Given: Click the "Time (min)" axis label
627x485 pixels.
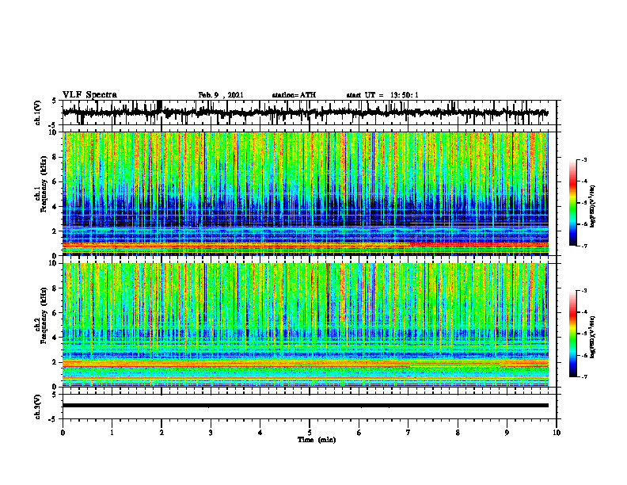Looking at the screenshot, I should click(x=317, y=440).
